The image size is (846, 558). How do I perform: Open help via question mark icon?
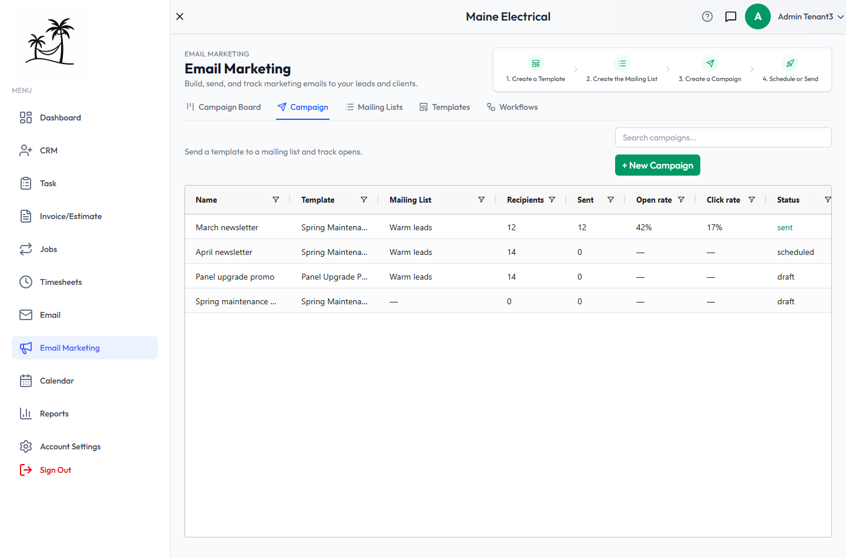coord(707,16)
